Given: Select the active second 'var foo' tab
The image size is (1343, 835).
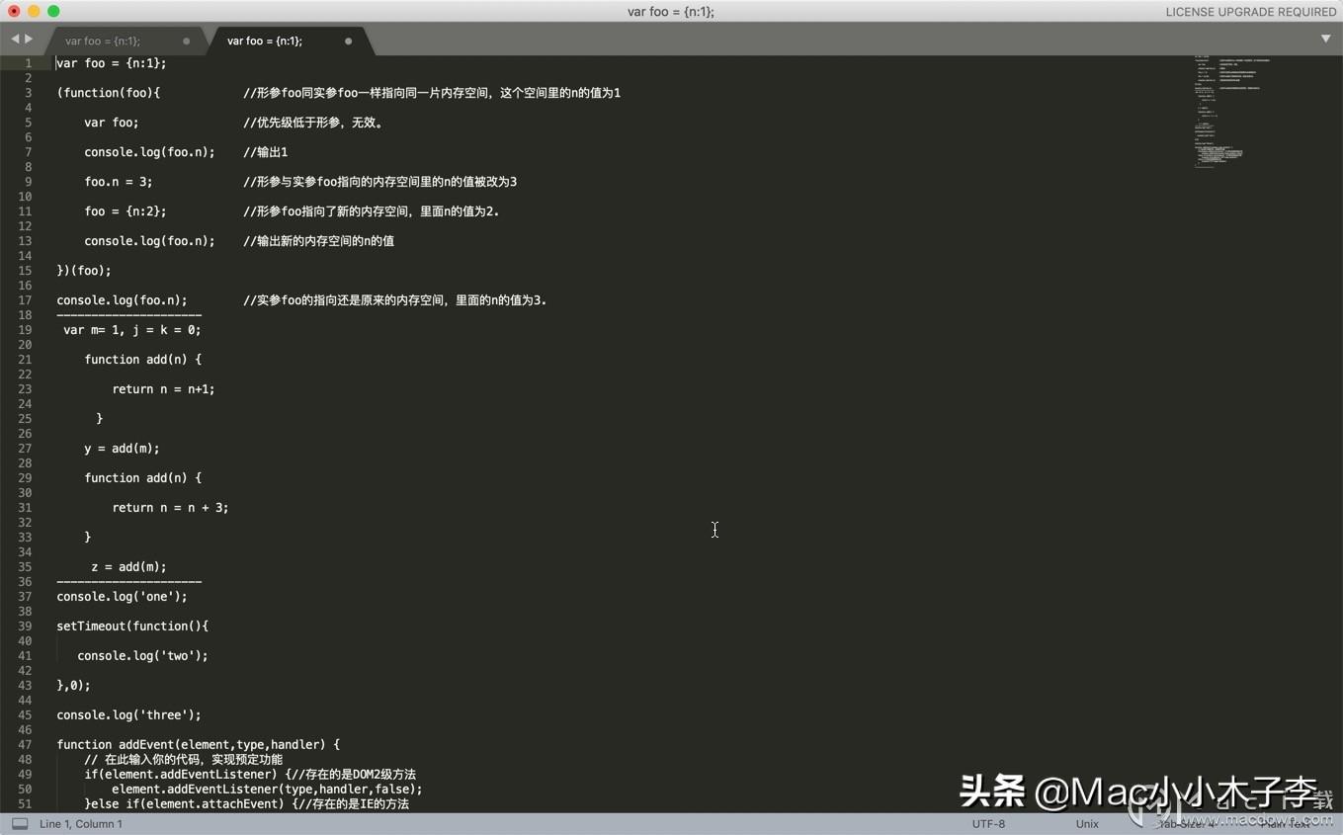Looking at the screenshot, I should pyautogui.click(x=265, y=41).
